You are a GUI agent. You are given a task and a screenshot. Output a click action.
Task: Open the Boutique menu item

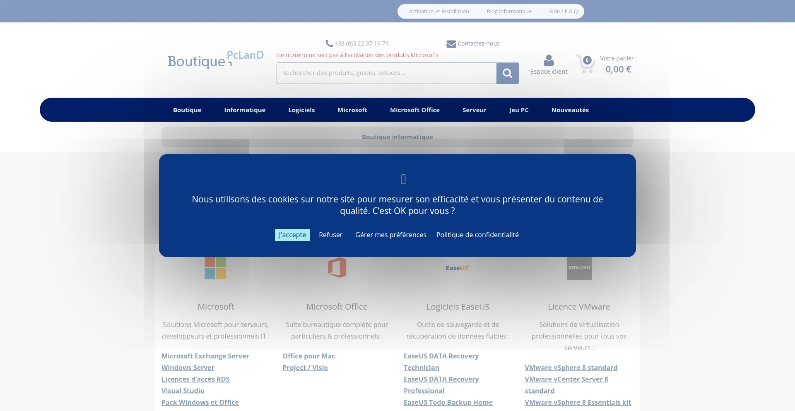pos(187,110)
